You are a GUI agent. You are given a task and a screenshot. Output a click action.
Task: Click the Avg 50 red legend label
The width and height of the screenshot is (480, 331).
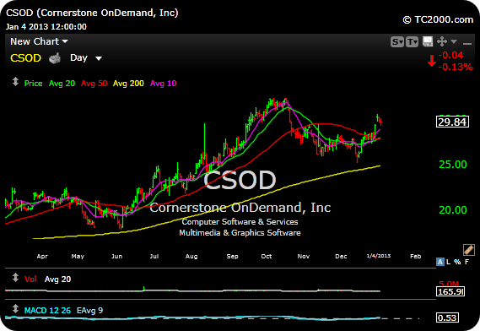coord(94,84)
